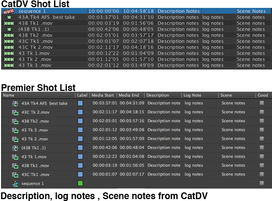
Task: Sort by the Media Start column header
Action: pyautogui.click(x=103, y=95)
